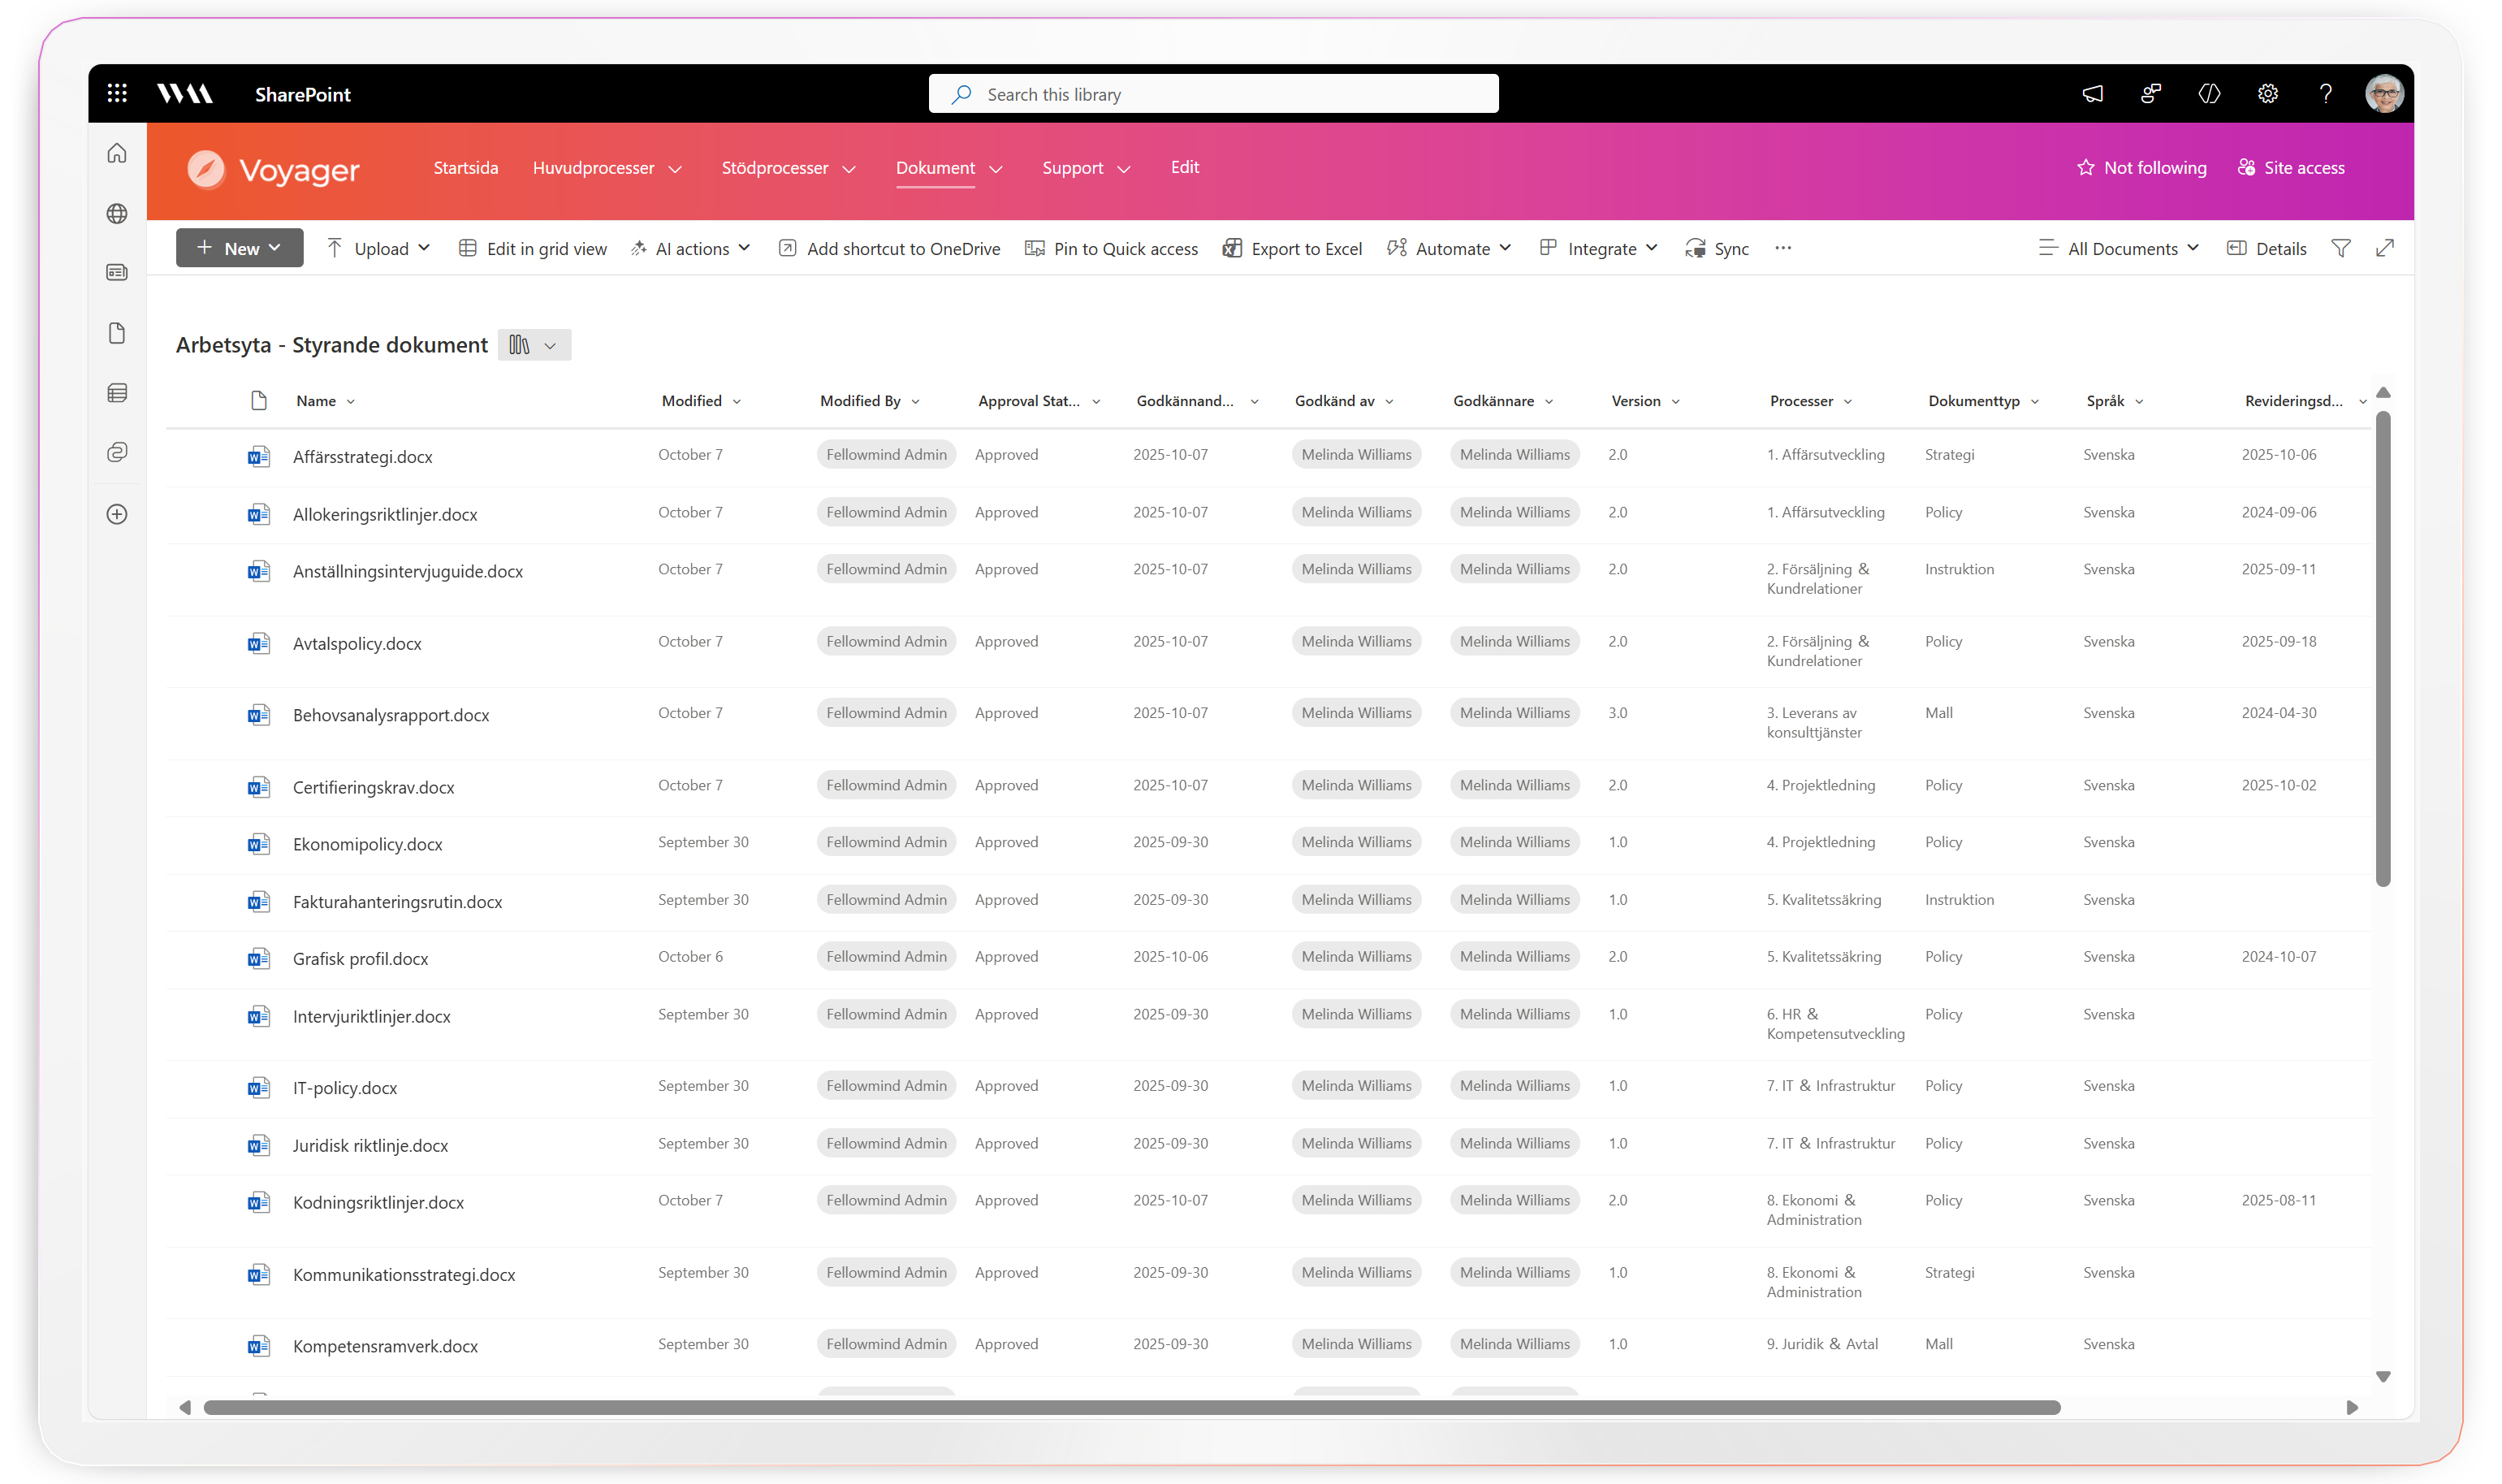Click the settings gear icon
2502x1484 pixels.
2267,93
